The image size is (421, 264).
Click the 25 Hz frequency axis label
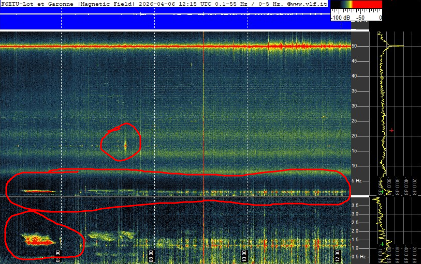coord(355,121)
